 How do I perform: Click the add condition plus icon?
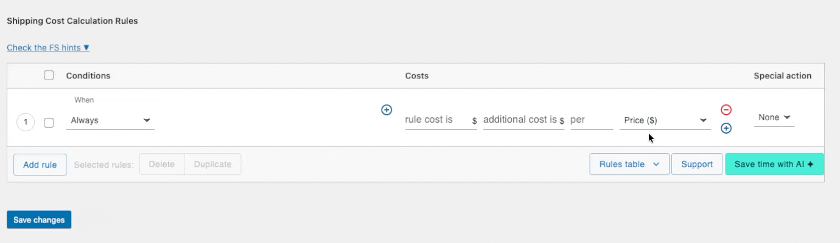click(386, 110)
